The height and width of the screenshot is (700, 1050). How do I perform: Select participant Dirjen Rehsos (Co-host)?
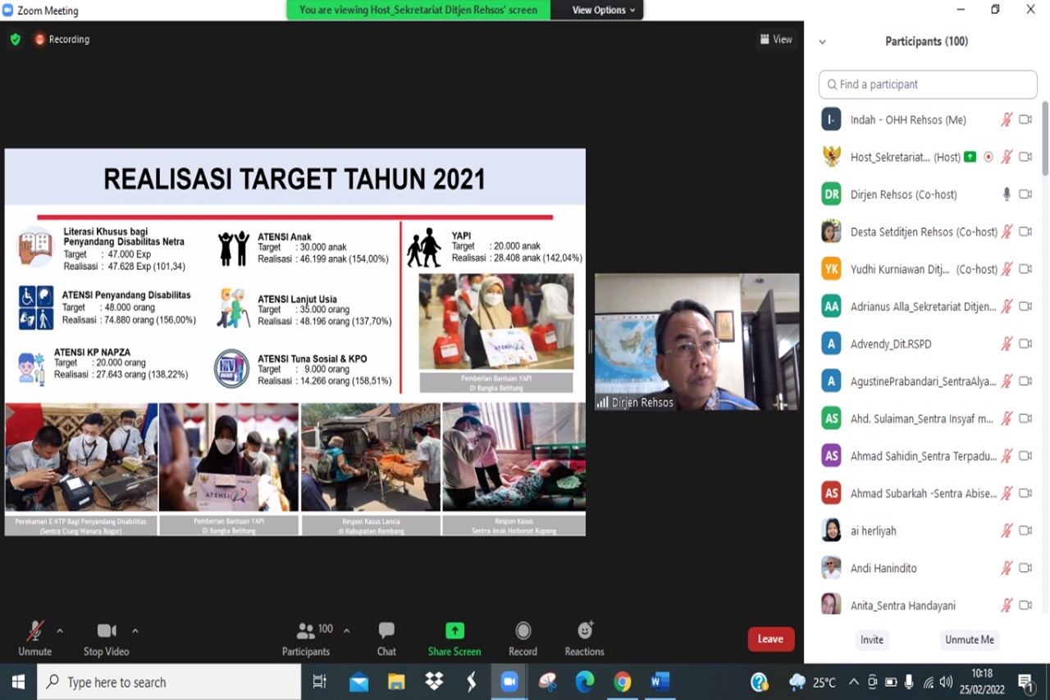tap(927, 194)
